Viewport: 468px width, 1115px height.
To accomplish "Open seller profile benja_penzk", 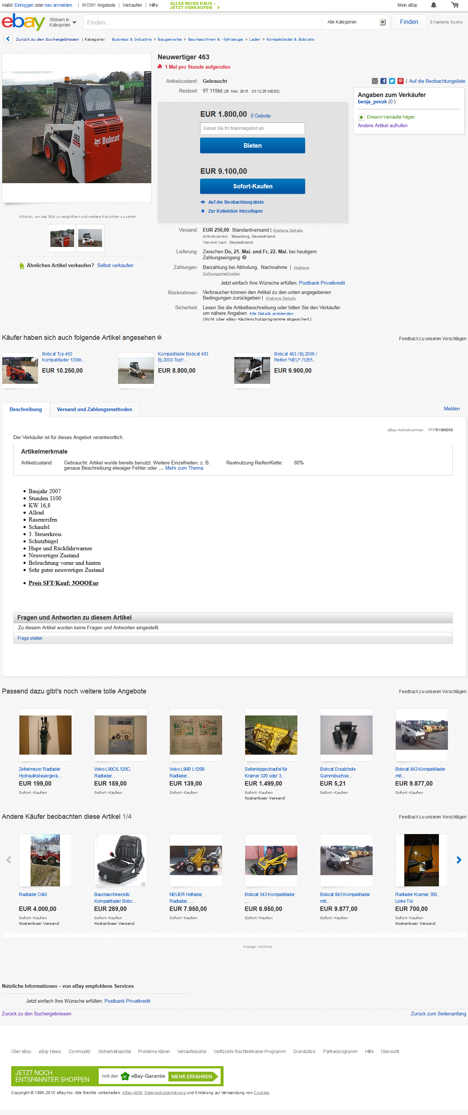I will [x=372, y=102].
